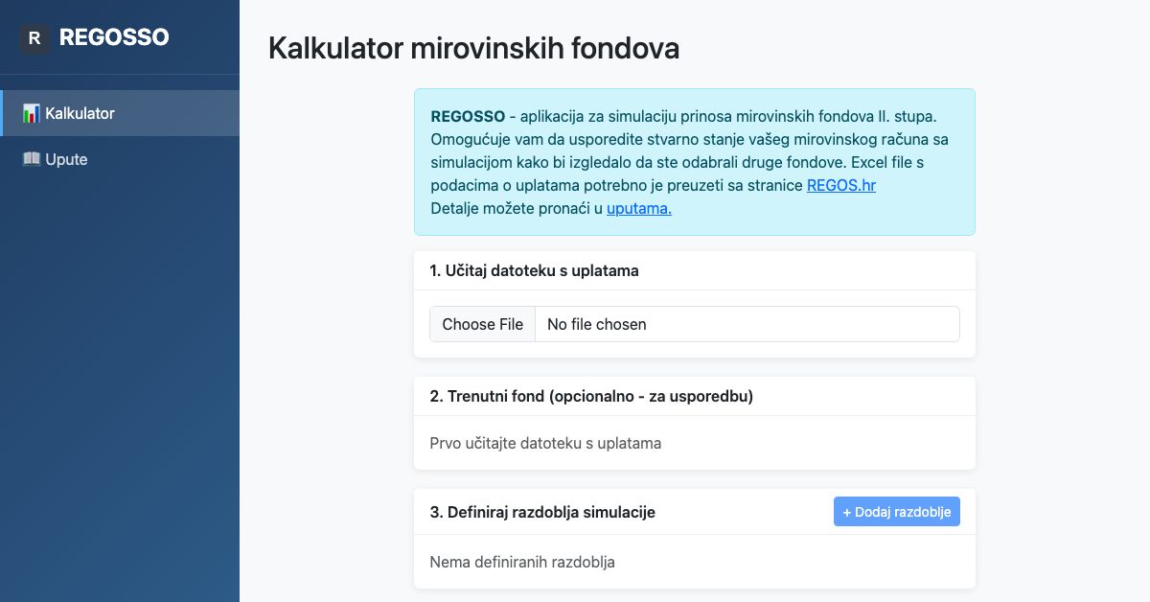This screenshot has width=1150, height=602.
Task: Click the bold REGOSSO word in info box
Action: click(x=468, y=116)
